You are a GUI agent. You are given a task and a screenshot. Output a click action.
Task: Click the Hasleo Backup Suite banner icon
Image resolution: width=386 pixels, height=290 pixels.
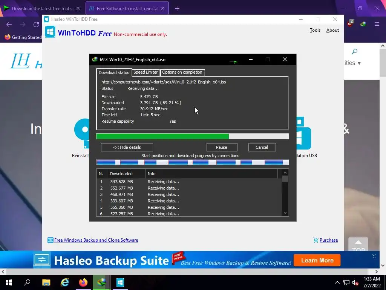tap(41, 260)
